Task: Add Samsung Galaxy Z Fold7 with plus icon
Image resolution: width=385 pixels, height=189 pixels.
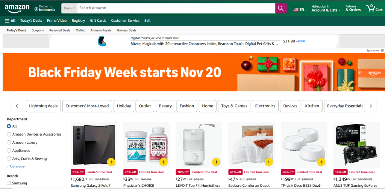Action: [x=111, y=162]
